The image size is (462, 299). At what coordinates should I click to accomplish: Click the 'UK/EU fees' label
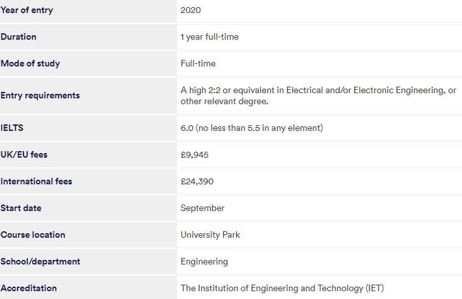coord(24,154)
